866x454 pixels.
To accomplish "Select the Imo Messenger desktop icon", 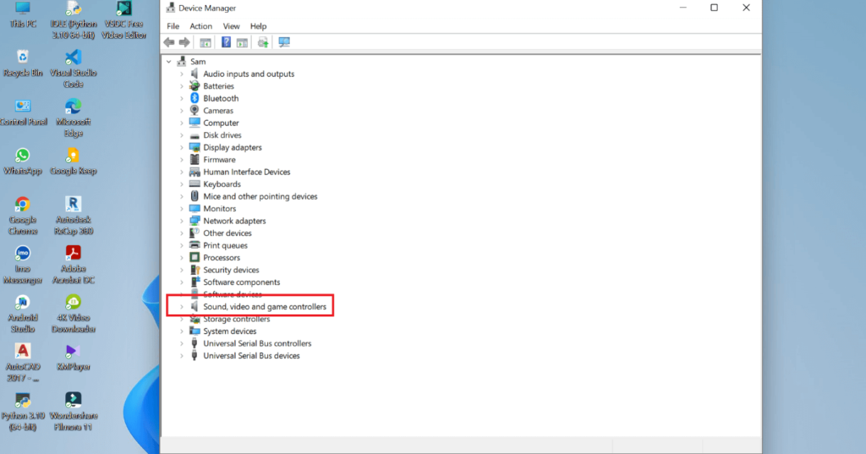I will [23, 265].
